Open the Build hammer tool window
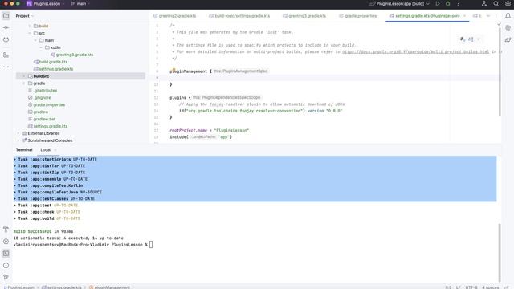Image resolution: width=514 pixels, height=289 pixels. [6, 230]
